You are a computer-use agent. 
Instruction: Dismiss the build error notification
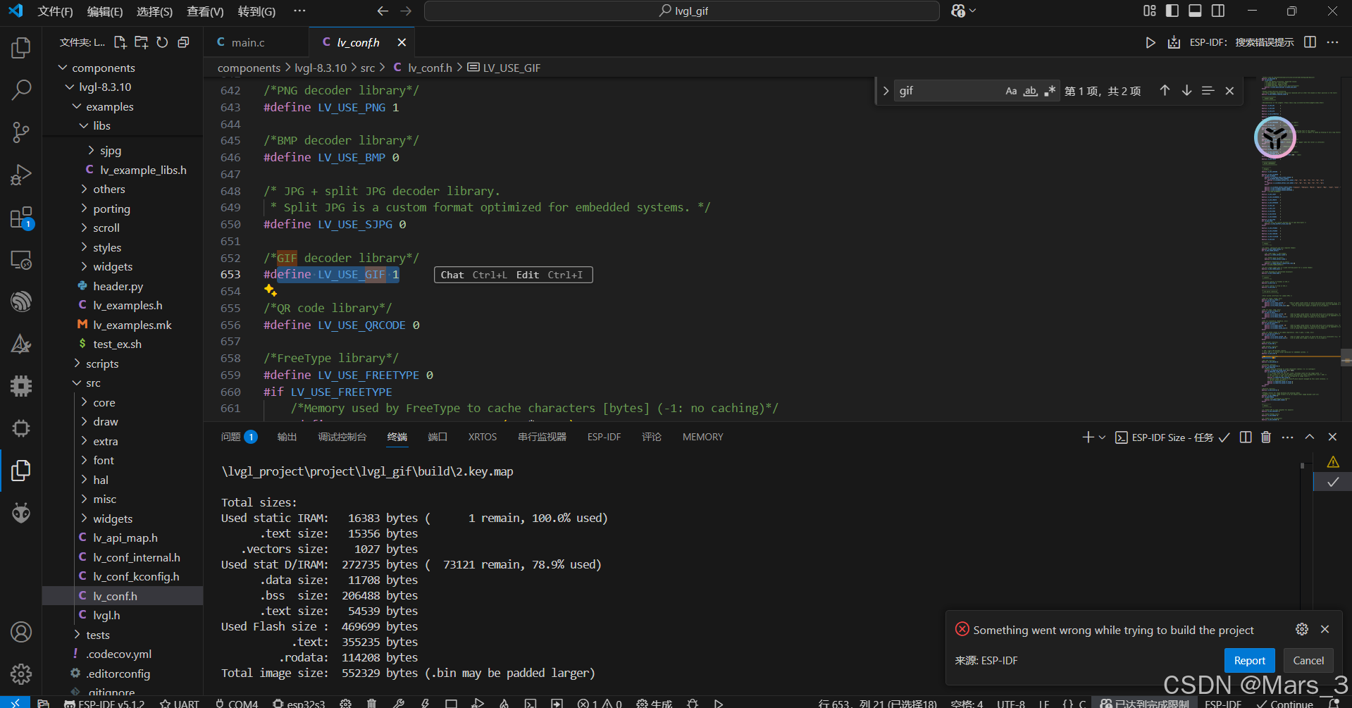[x=1325, y=629]
